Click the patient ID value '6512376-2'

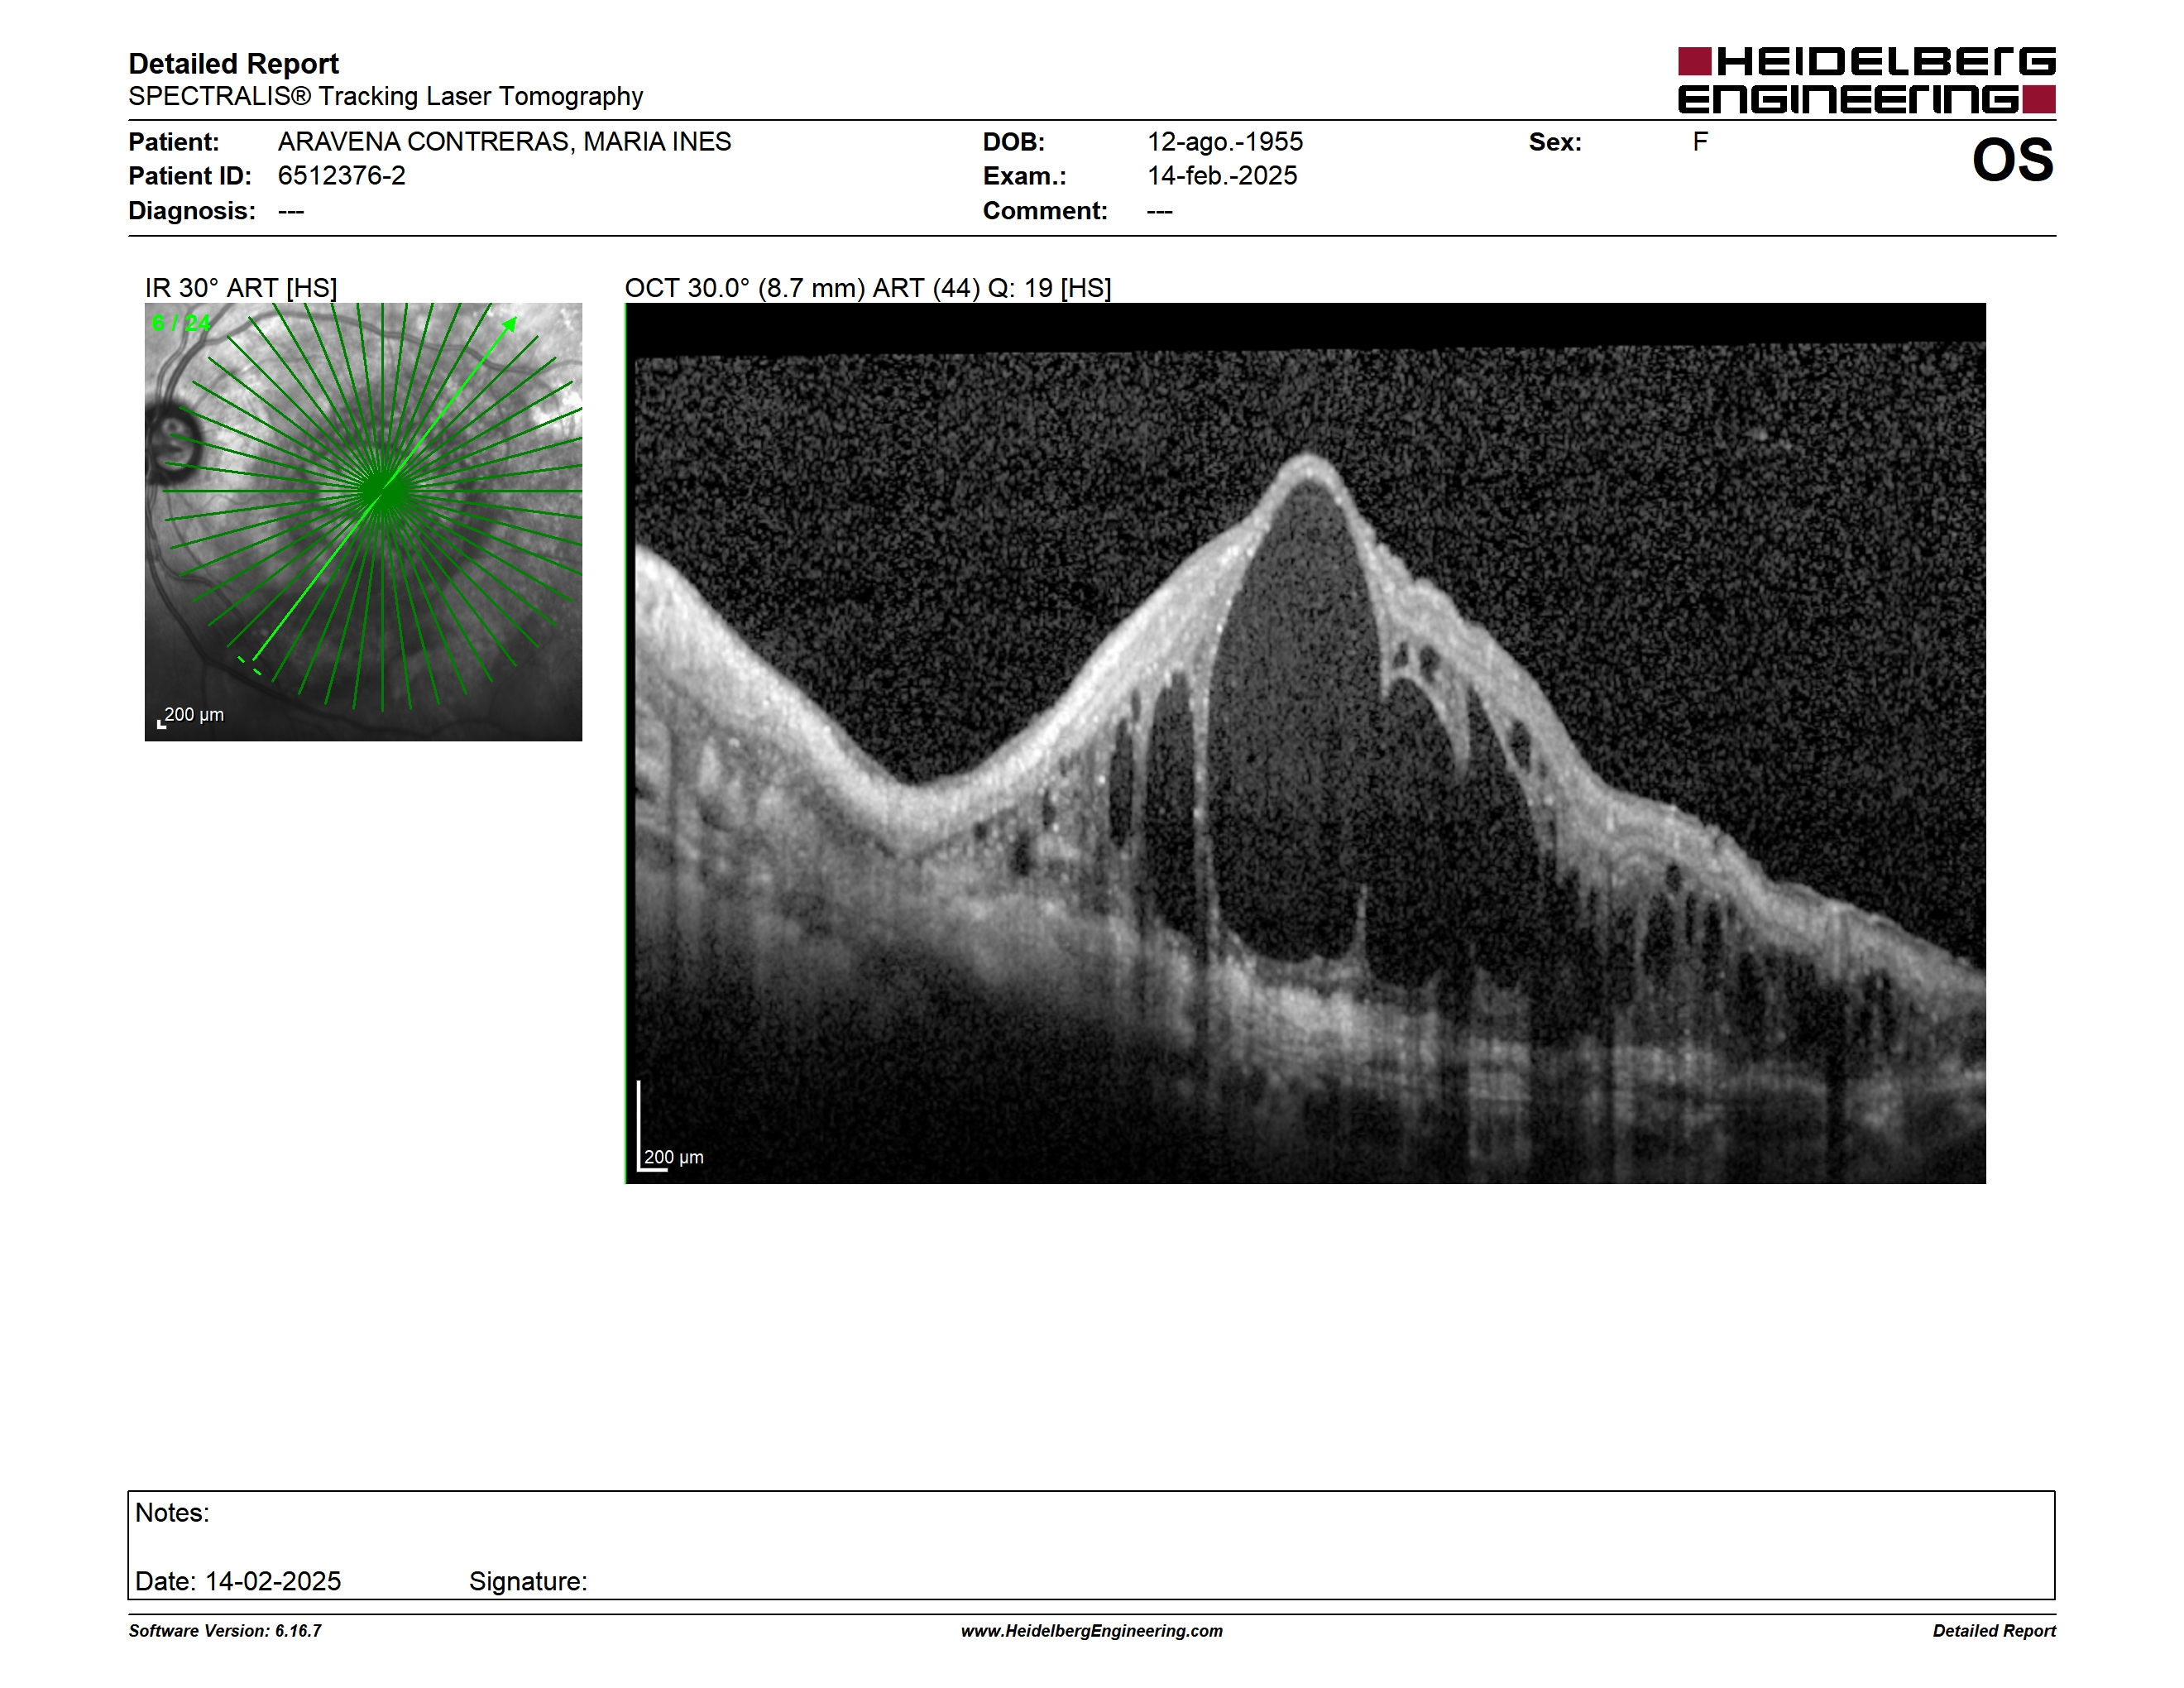coord(341,175)
